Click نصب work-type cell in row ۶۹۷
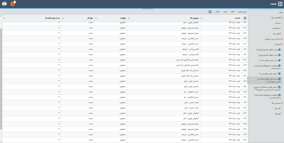Image resolution: width=284 pixels, height=143 pixels. point(78,134)
